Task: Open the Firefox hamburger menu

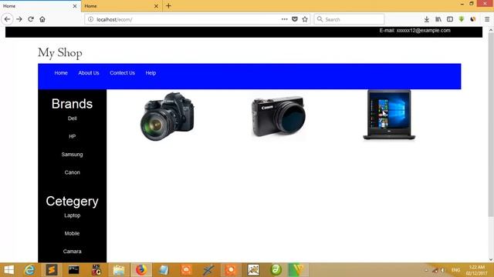Action: tap(487, 19)
